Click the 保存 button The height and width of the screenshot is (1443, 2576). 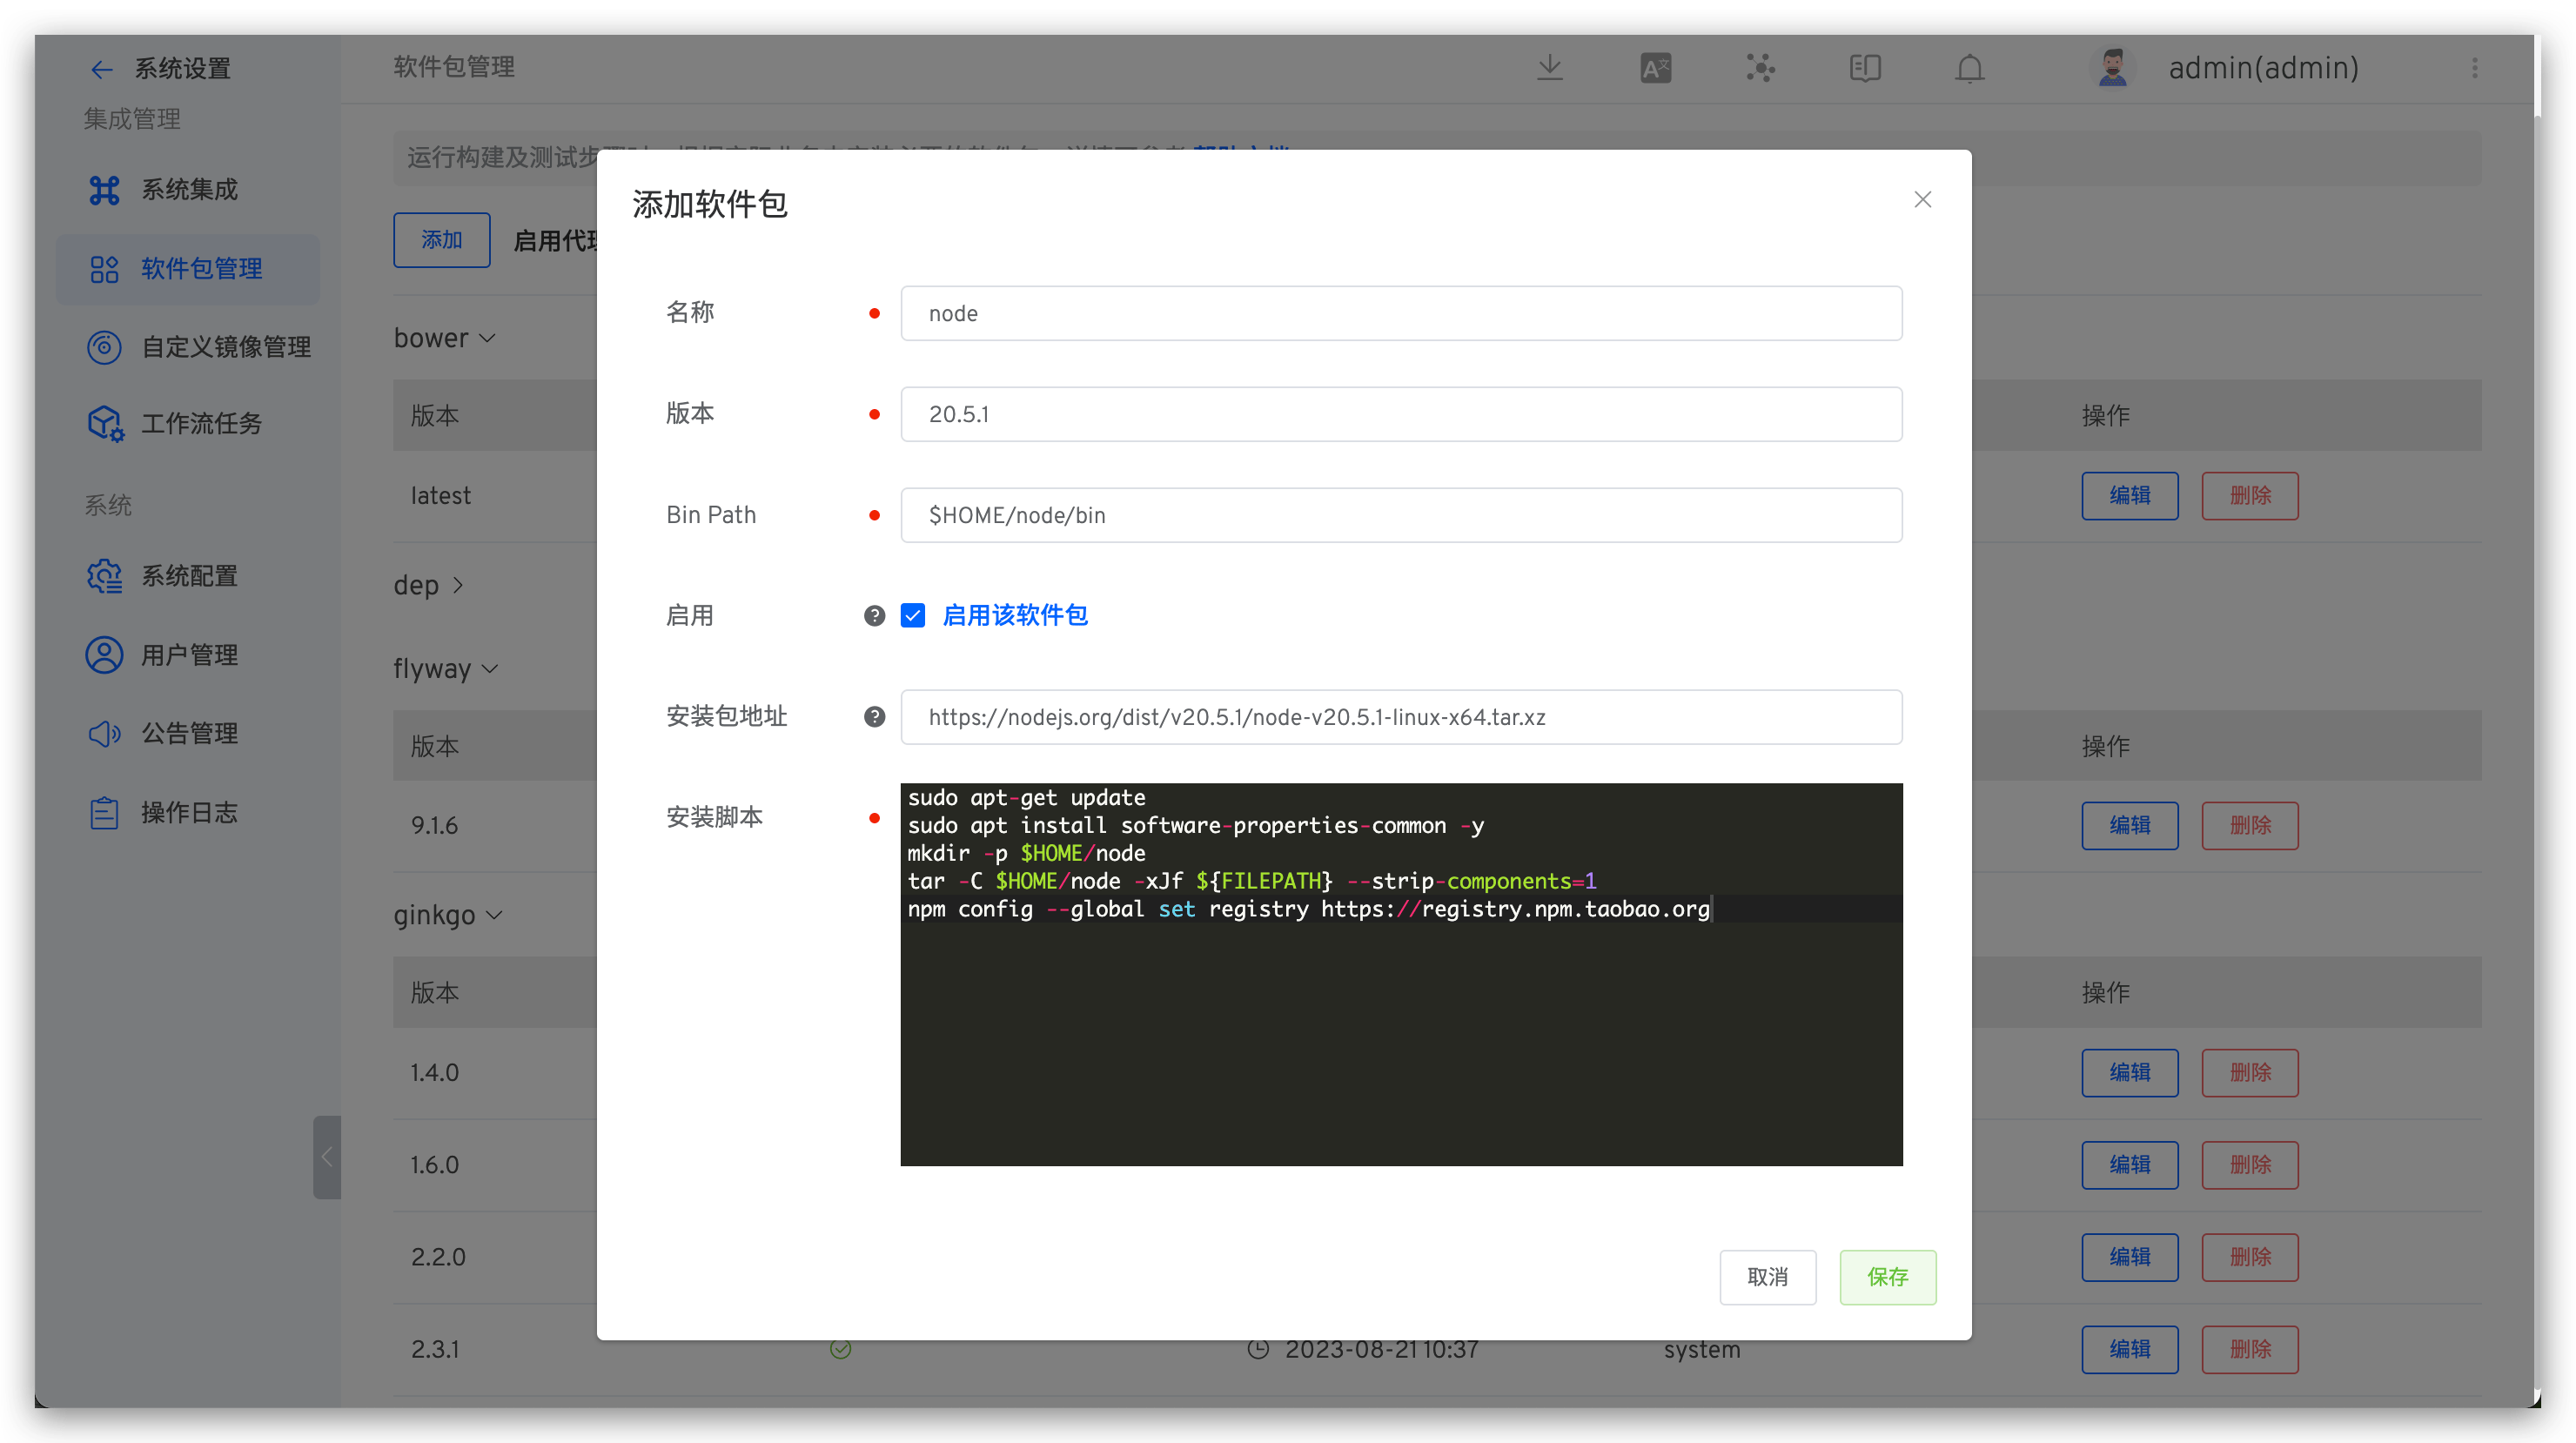(1887, 1277)
